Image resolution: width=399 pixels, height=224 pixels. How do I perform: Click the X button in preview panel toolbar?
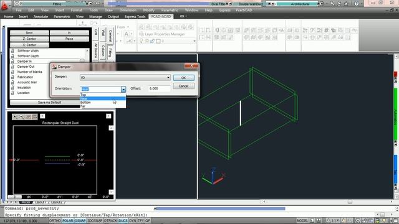point(42,116)
